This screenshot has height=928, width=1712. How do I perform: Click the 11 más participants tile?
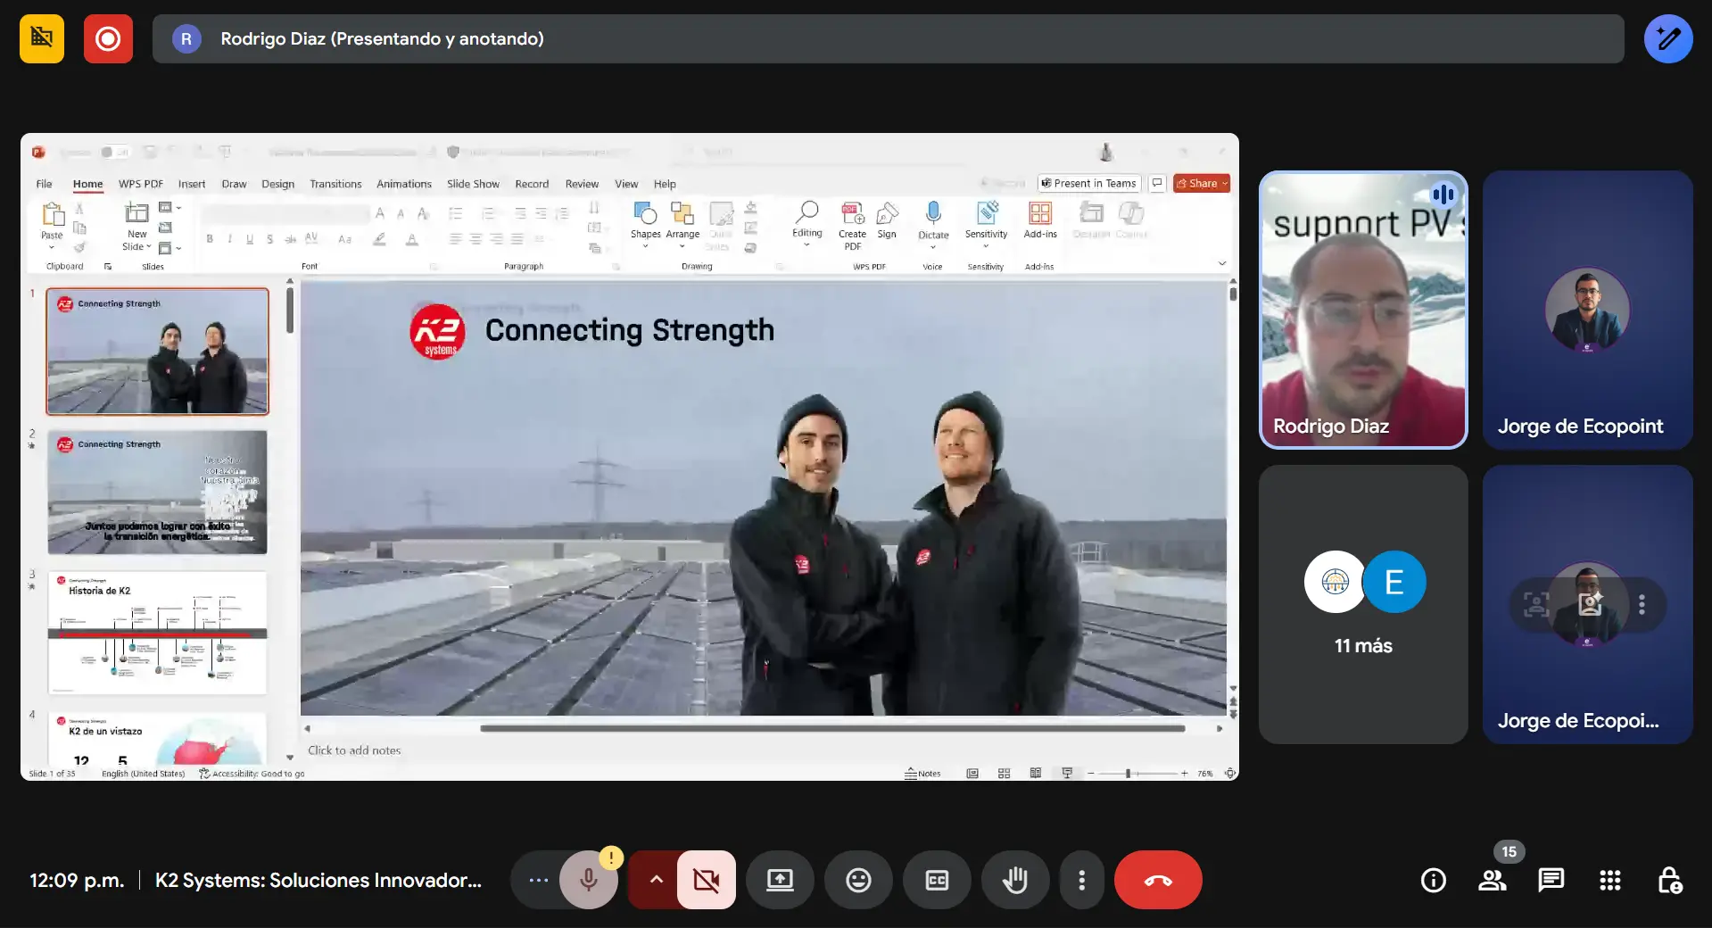pos(1362,604)
